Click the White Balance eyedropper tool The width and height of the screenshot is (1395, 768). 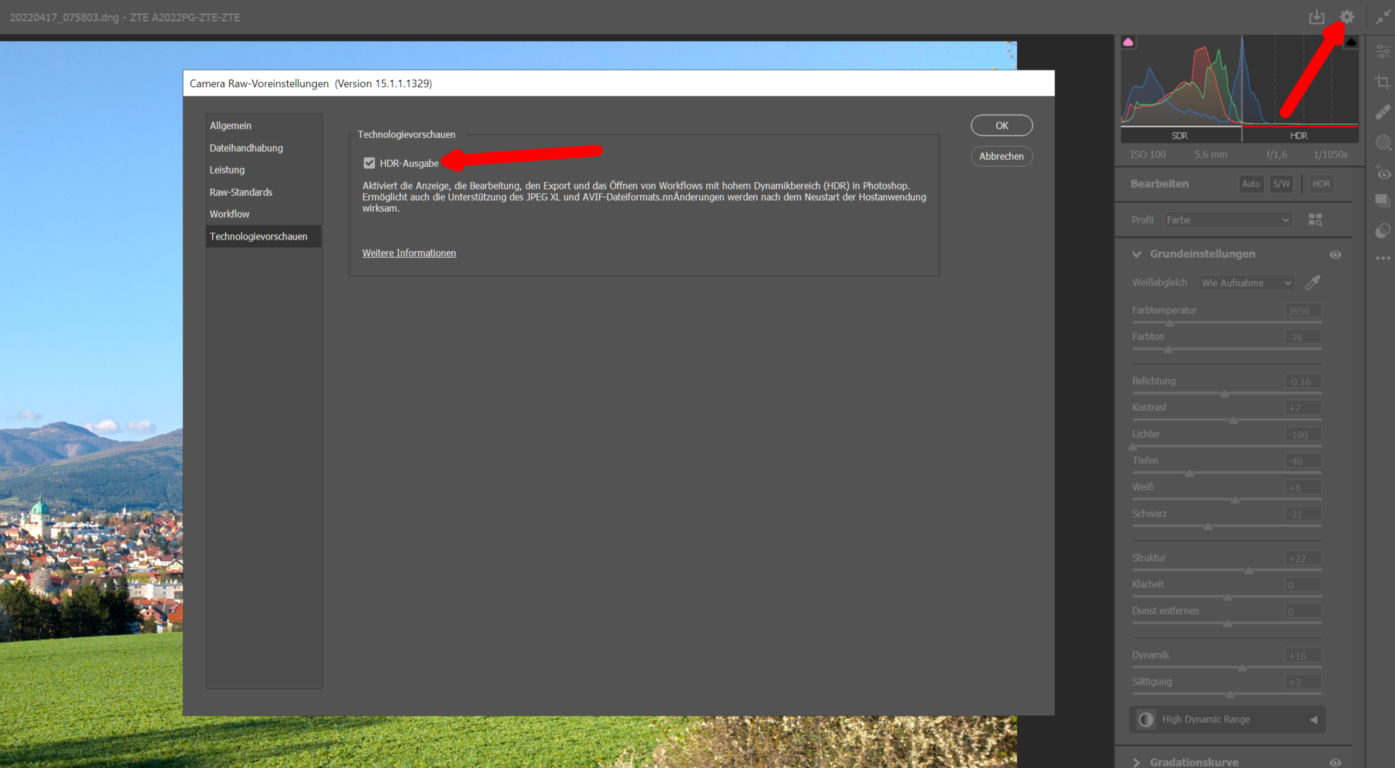click(x=1312, y=283)
